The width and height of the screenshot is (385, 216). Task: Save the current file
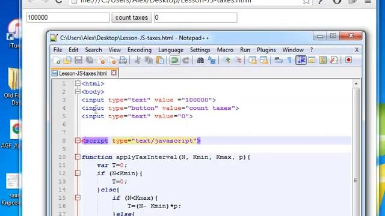78,60
